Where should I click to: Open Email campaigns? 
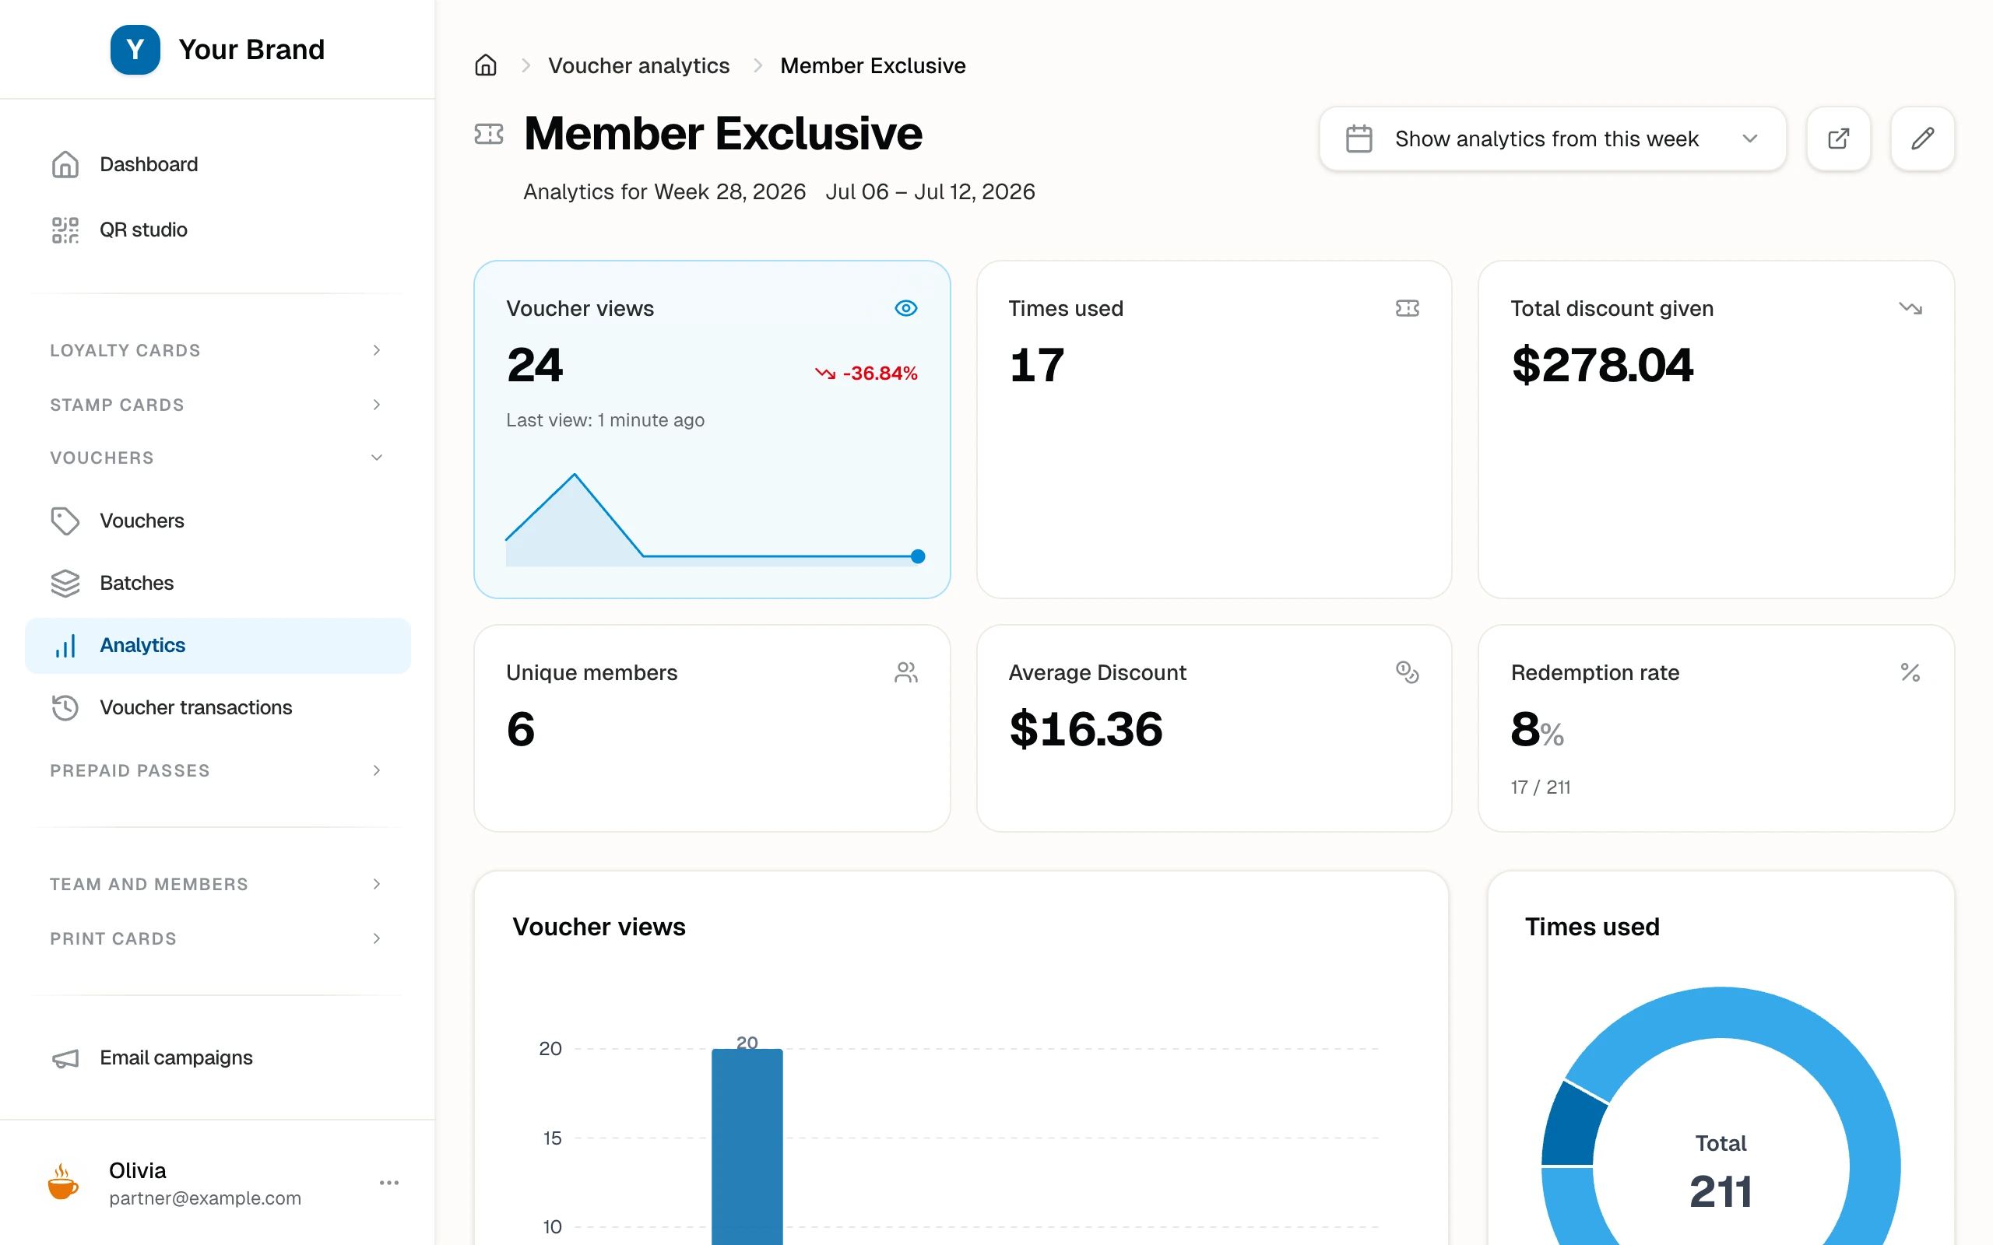(x=217, y=1057)
